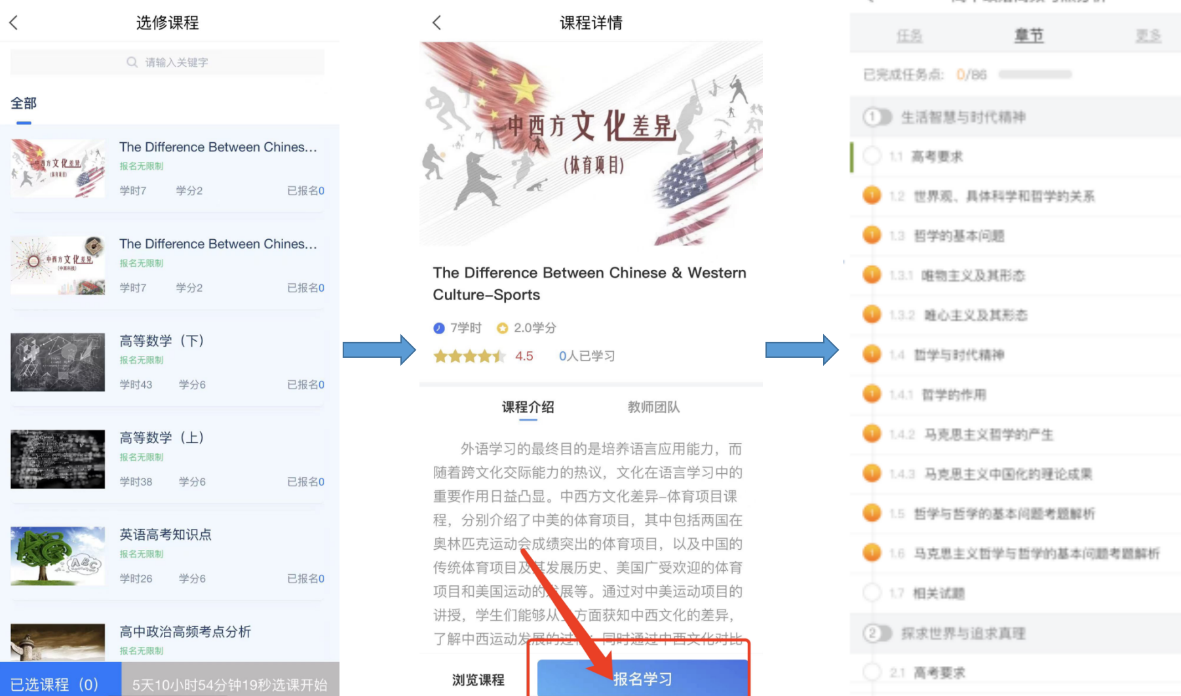Viewport: 1181px width, 696px height.
Task: Click the 请输入关键字 search field
Action: coord(167,62)
